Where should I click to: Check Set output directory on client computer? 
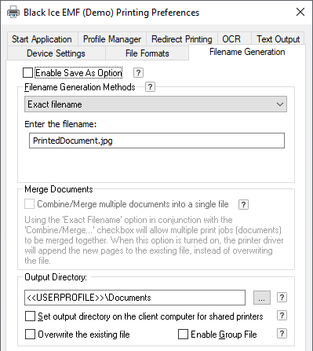click(30, 316)
